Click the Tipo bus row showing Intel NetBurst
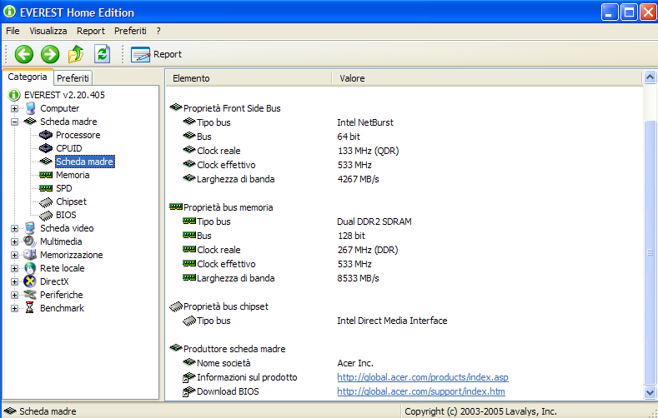Viewport: 658px width, 418px height. 404,122
